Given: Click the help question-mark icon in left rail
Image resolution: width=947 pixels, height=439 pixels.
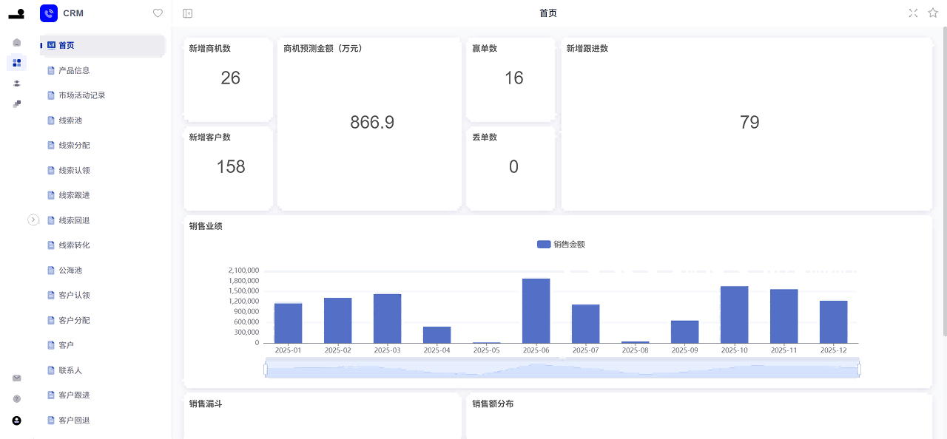Looking at the screenshot, I should click(x=16, y=398).
